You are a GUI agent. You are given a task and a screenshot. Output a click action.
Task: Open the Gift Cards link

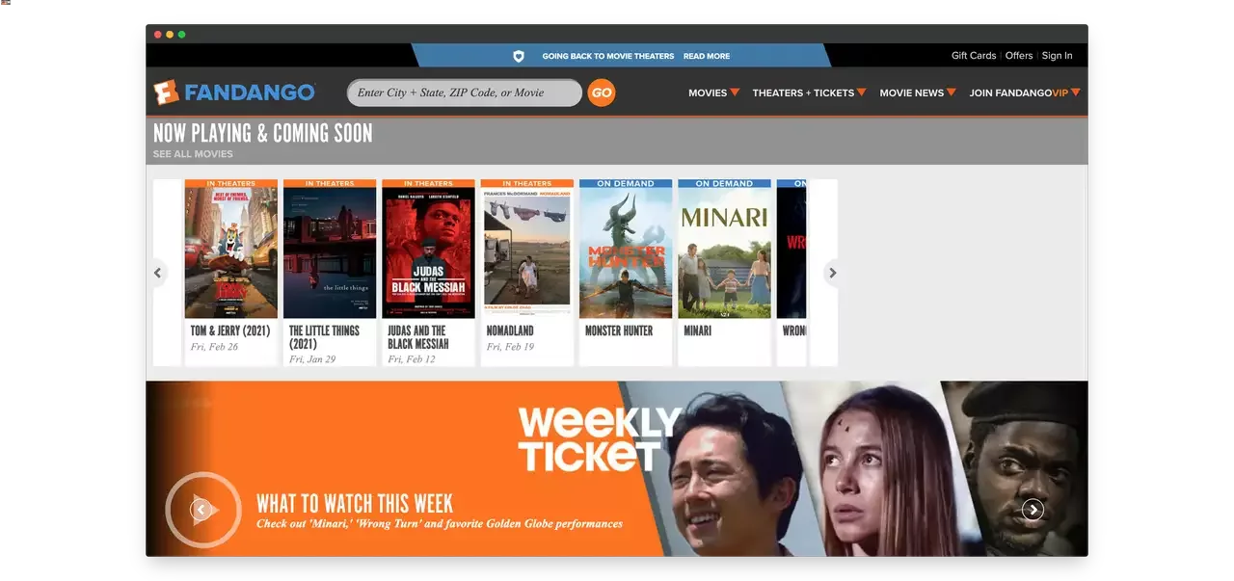pyautogui.click(x=974, y=56)
